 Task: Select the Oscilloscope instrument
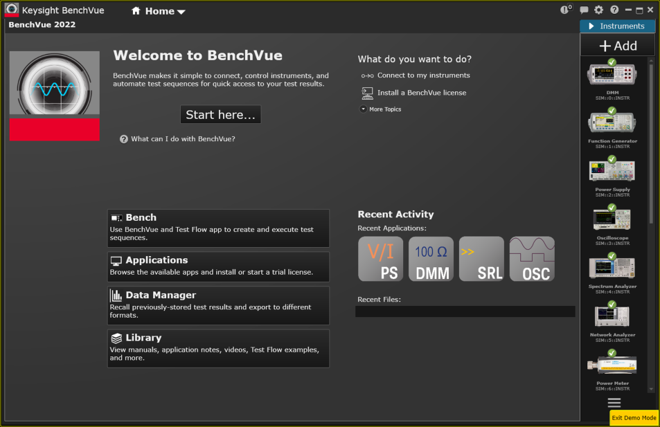612,225
